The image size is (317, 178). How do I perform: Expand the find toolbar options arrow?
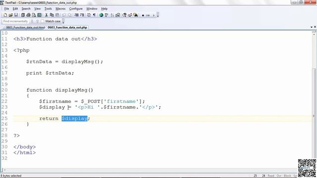tap(63, 21)
